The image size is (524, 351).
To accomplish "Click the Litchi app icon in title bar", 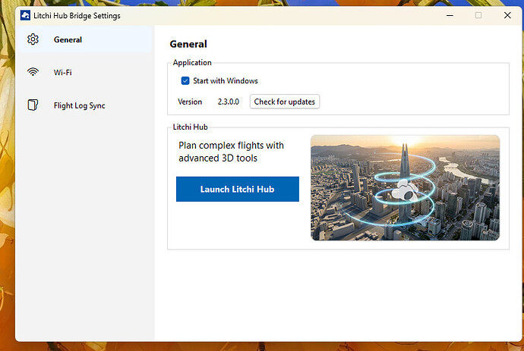I will pos(25,15).
